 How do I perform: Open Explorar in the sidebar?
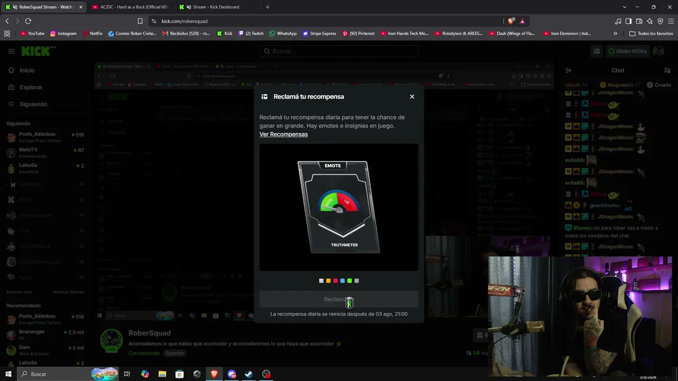[25, 87]
